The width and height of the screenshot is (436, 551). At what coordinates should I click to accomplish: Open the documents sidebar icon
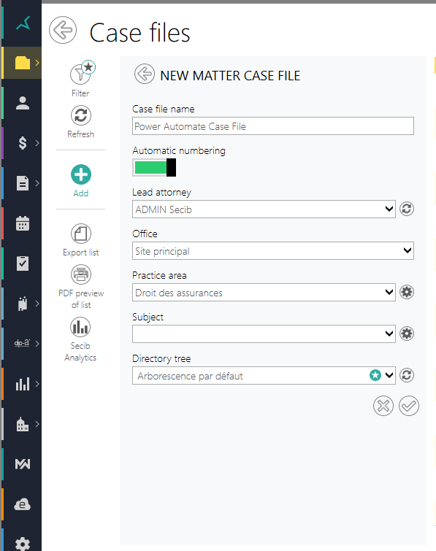(x=23, y=183)
